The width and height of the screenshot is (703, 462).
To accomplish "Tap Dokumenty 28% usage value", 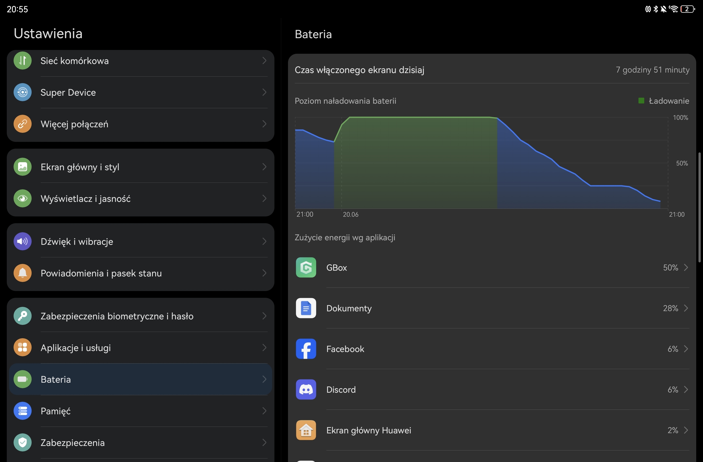I will pyautogui.click(x=671, y=308).
